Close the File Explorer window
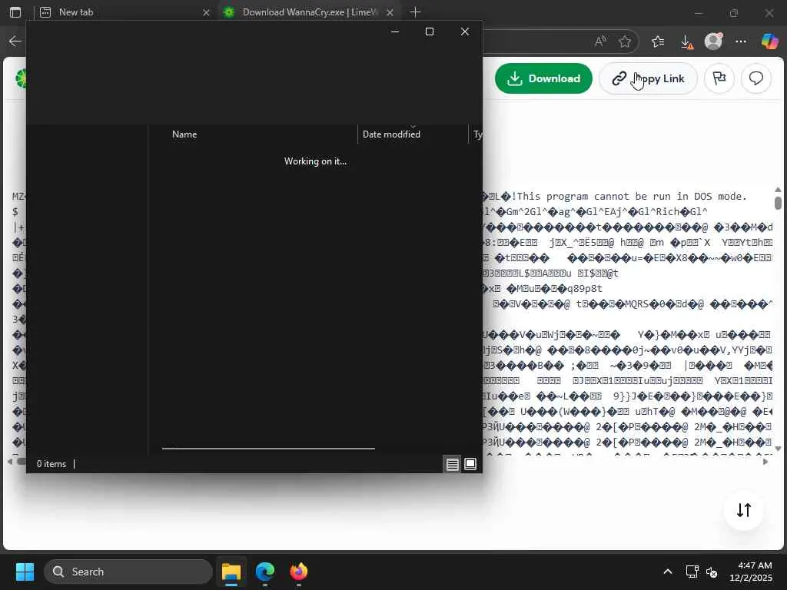787x590 pixels. pos(465,31)
